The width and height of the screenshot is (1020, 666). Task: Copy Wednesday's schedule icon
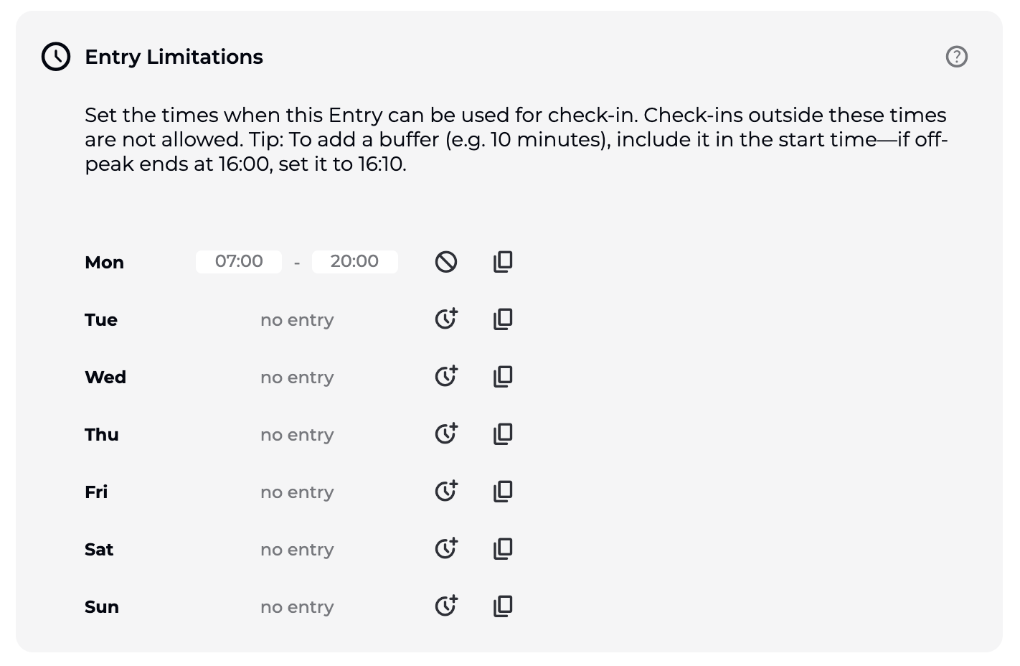point(503,377)
